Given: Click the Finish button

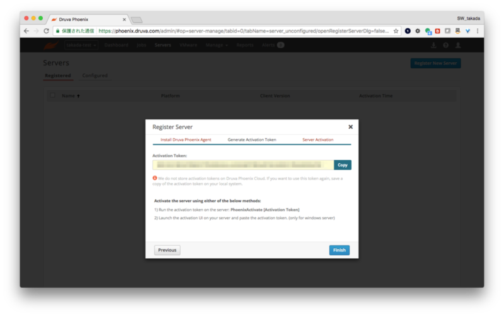Looking at the screenshot, I should pos(339,250).
